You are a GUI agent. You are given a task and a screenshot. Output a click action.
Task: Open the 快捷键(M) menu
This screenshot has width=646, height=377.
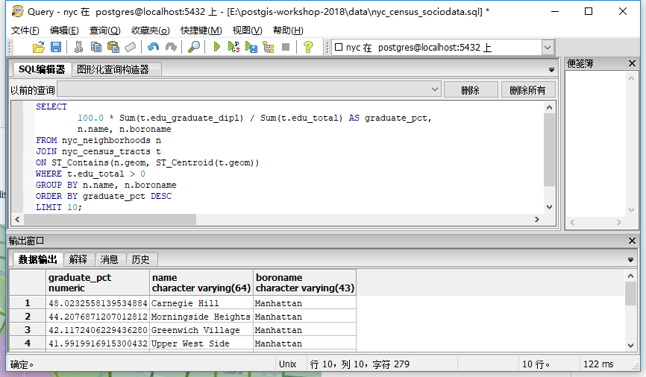coord(201,31)
